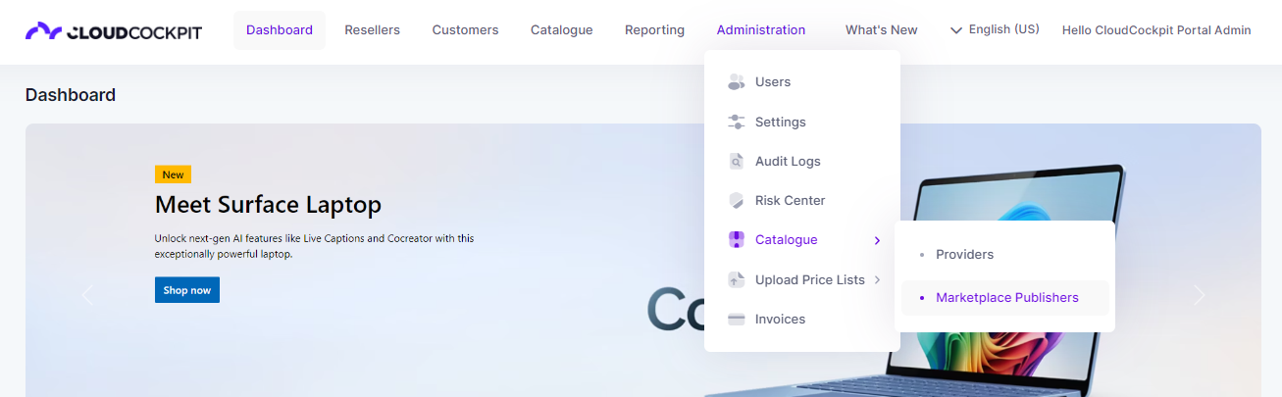
Task: Click the CloudCockpit logo
Action: [x=114, y=31]
